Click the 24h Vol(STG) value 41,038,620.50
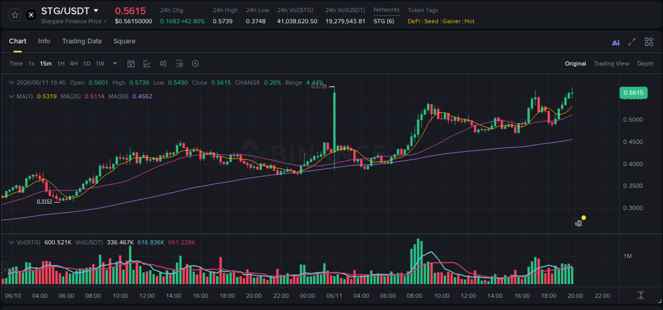The width and height of the screenshot is (663, 310). pos(297,21)
